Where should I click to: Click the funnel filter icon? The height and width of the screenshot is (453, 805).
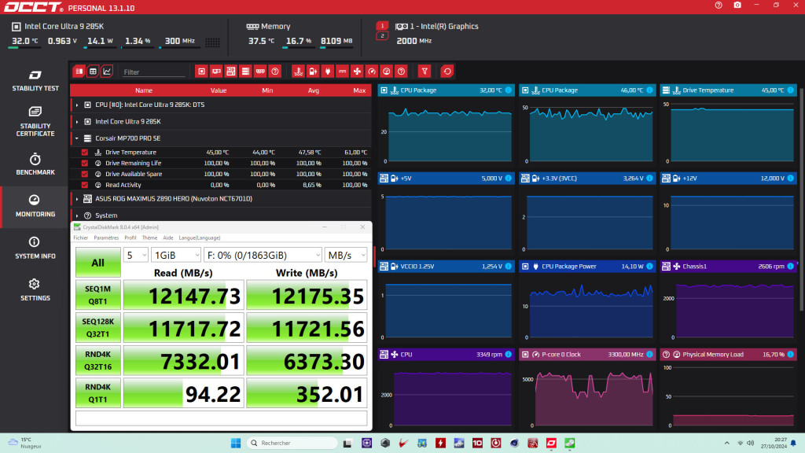tap(425, 72)
